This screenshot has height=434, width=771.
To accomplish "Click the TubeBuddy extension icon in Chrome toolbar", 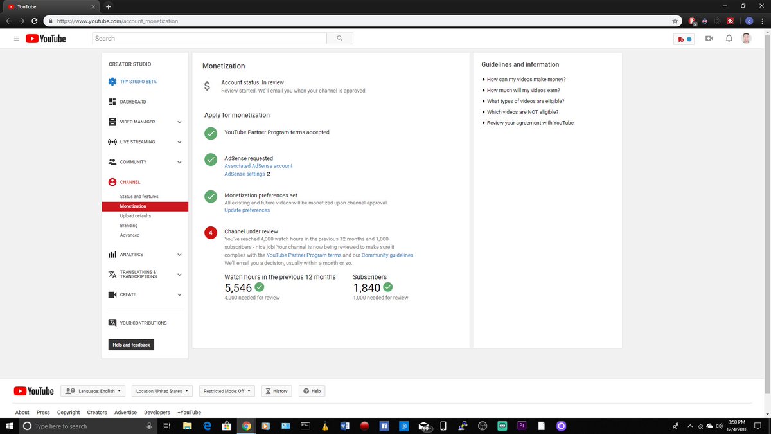I will tap(731, 21).
